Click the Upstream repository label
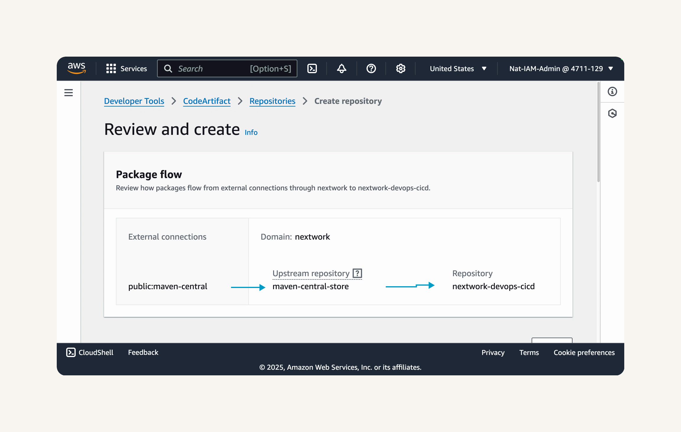Viewport: 681px width, 432px height. click(311, 273)
